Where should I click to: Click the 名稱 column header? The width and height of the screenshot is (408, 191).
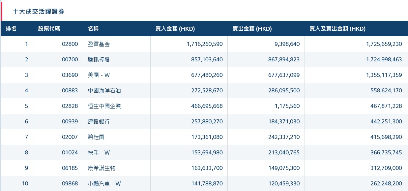(x=94, y=29)
